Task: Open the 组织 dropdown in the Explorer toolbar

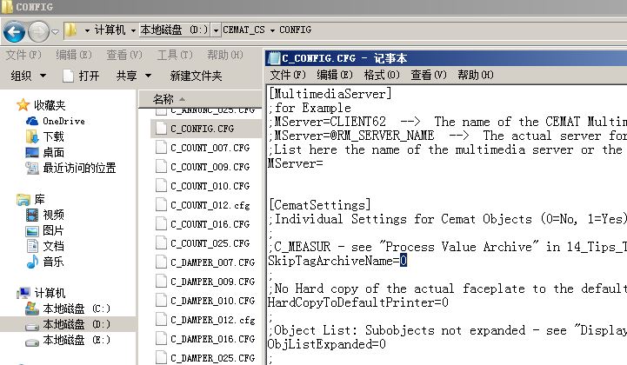Action: [x=29, y=76]
